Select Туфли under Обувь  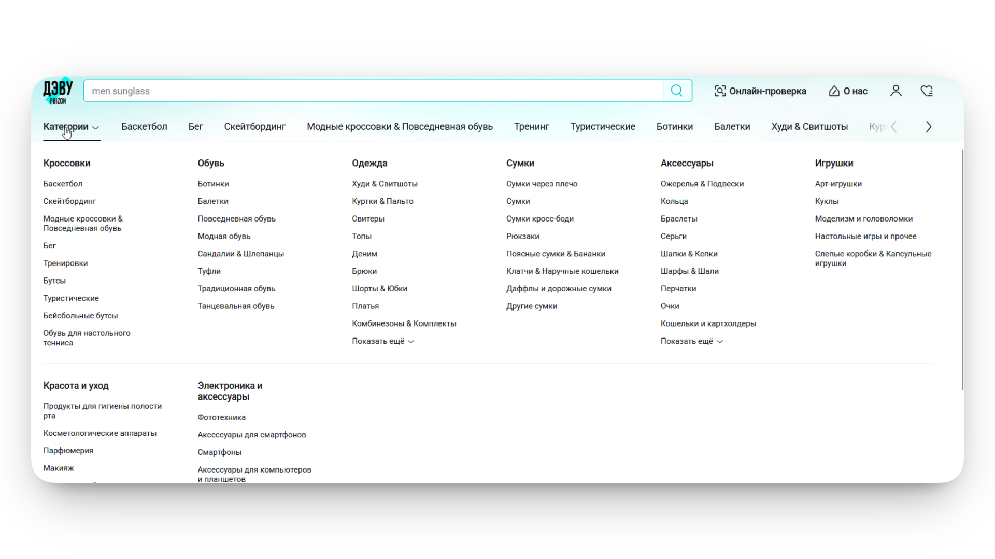click(209, 271)
